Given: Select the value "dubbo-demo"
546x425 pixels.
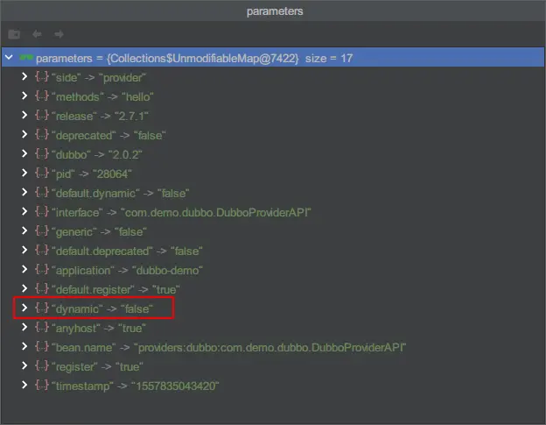Looking at the screenshot, I should tap(167, 270).
